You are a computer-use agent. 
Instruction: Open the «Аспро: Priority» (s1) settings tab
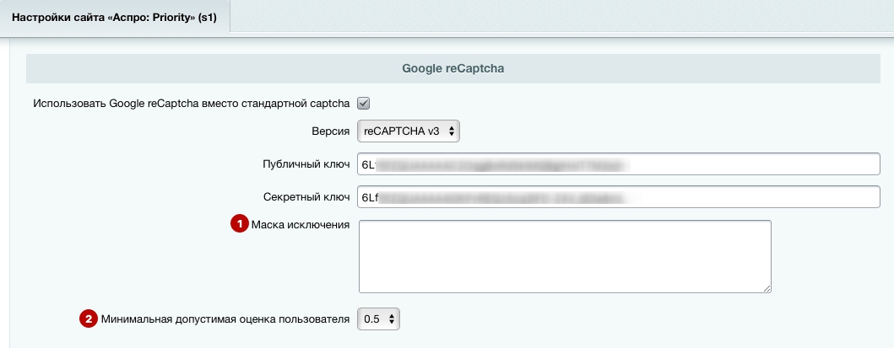pos(115,17)
